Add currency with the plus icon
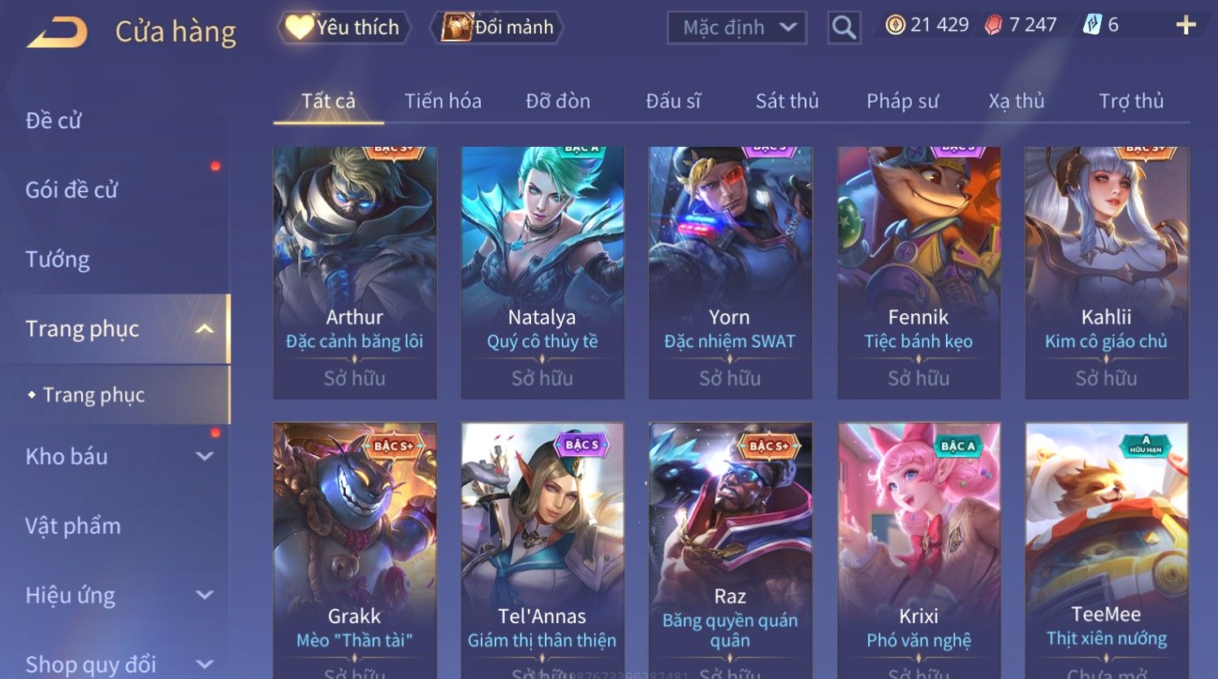This screenshot has width=1218, height=679. coord(1186,25)
